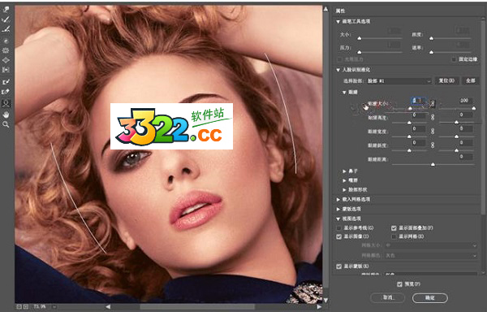Expand the face shape (脸部形状) subsection
Viewport: 487px width, 312px height.
pyautogui.click(x=344, y=189)
